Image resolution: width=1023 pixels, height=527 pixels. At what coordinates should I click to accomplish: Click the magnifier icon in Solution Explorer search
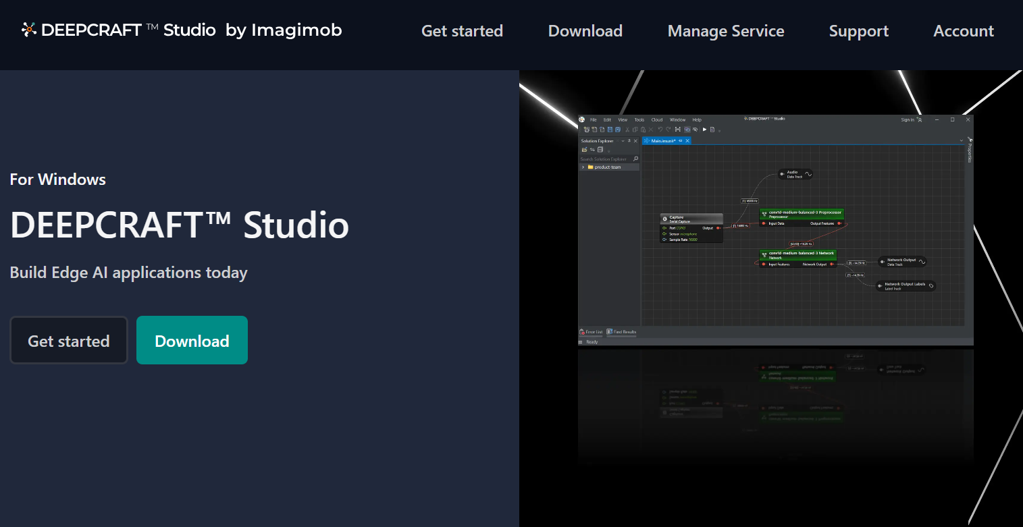point(635,159)
